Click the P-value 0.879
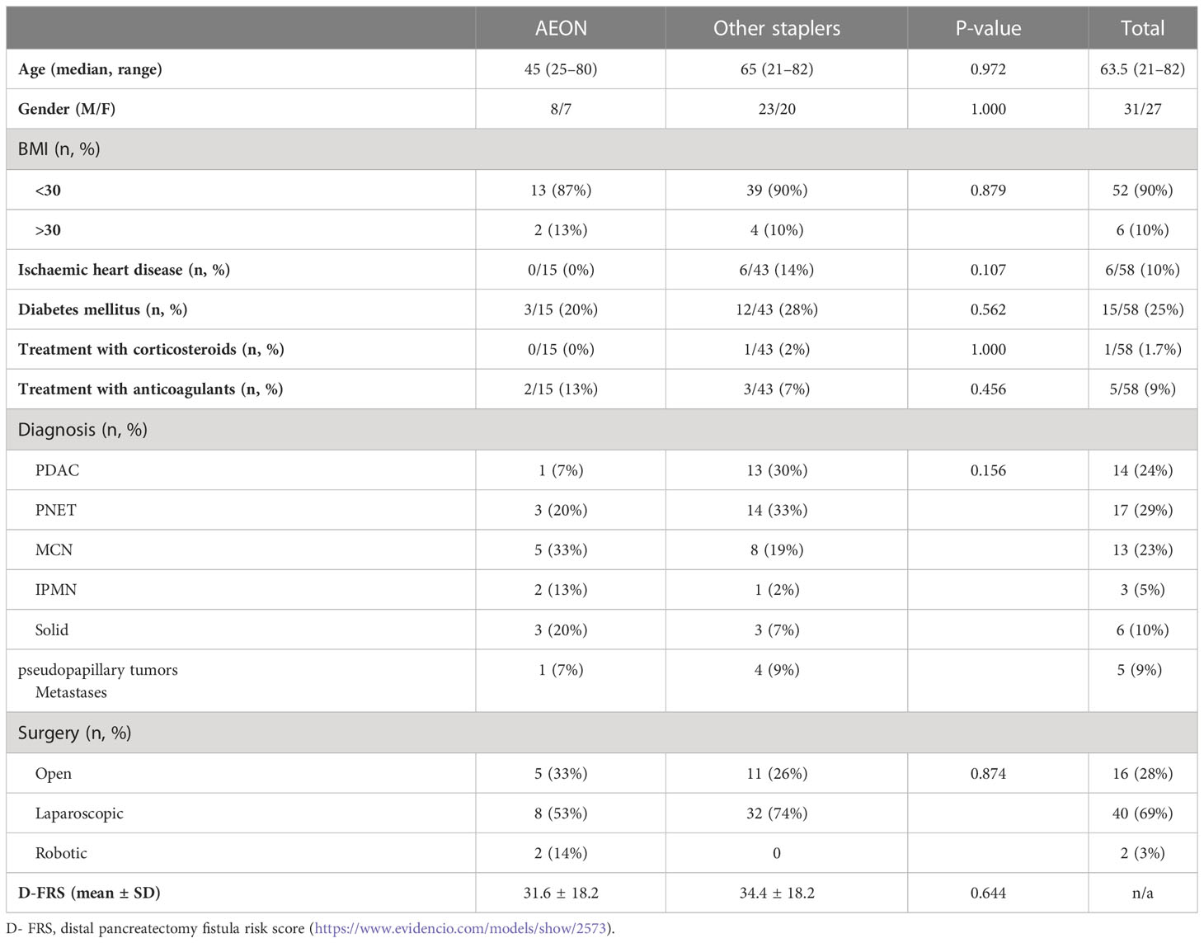This screenshot has width=1204, height=943. [x=988, y=191]
